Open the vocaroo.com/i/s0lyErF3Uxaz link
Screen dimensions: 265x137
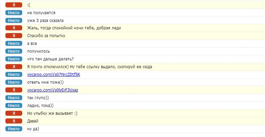coord(52,90)
